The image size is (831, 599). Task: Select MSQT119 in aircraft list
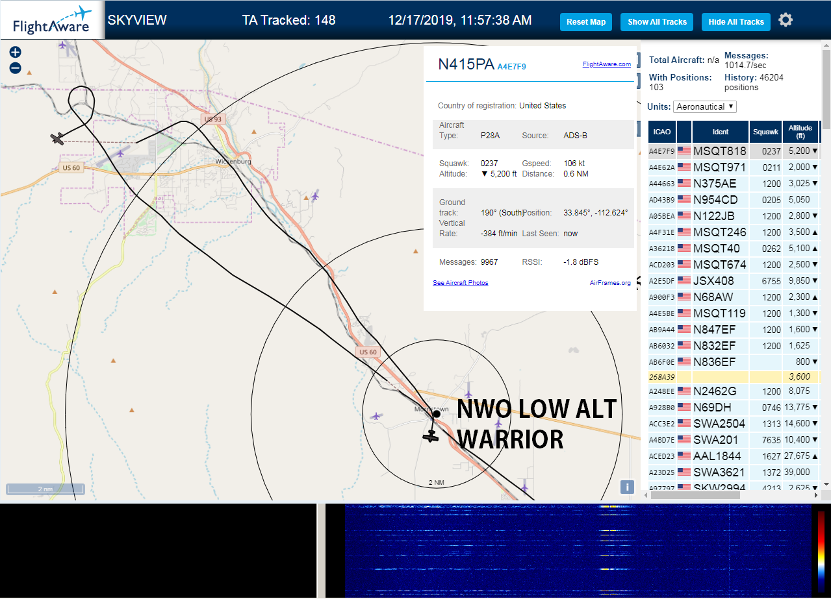(x=734, y=313)
